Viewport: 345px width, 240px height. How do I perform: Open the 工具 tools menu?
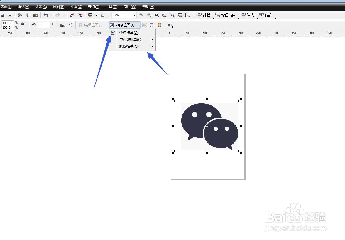point(111,7)
